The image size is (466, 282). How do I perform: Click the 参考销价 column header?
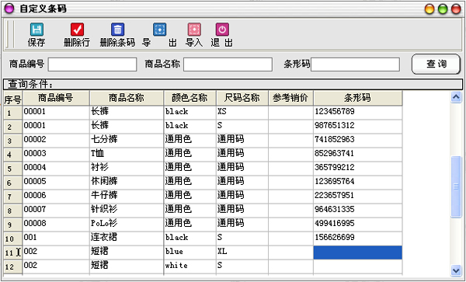coord(290,98)
